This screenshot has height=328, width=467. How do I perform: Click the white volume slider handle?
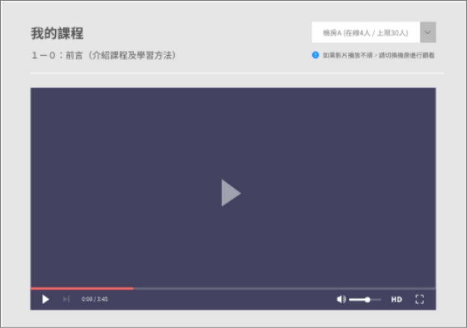pos(368,299)
